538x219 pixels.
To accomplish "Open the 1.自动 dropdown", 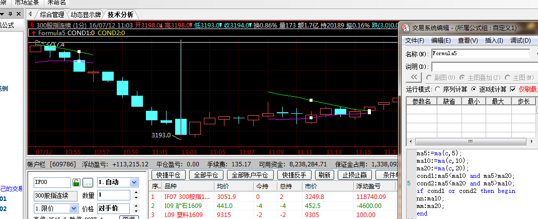I will tap(134, 182).
